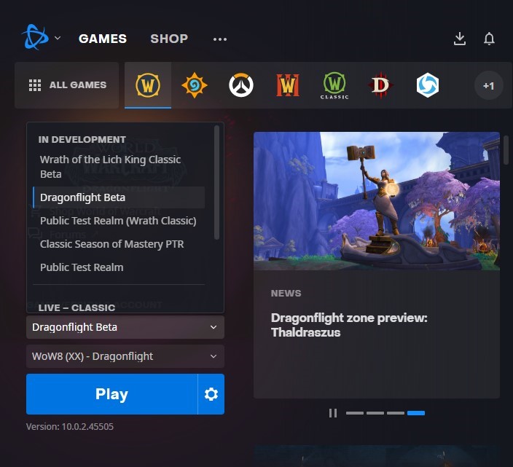Open All Games grid view
Image resolution: width=513 pixels, height=467 pixels.
tap(67, 85)
